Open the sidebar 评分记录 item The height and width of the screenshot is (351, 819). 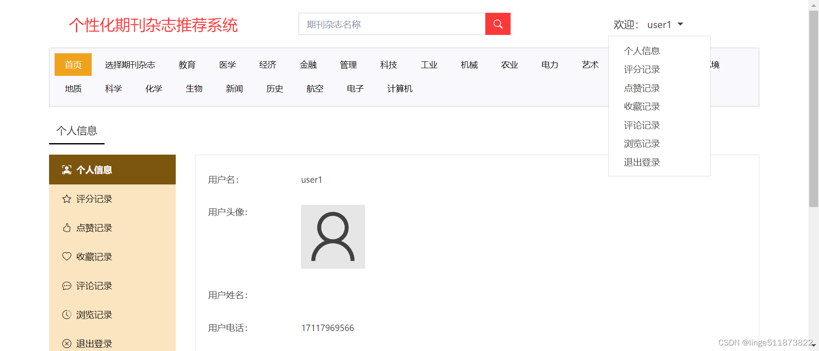(x=112, y=199)
